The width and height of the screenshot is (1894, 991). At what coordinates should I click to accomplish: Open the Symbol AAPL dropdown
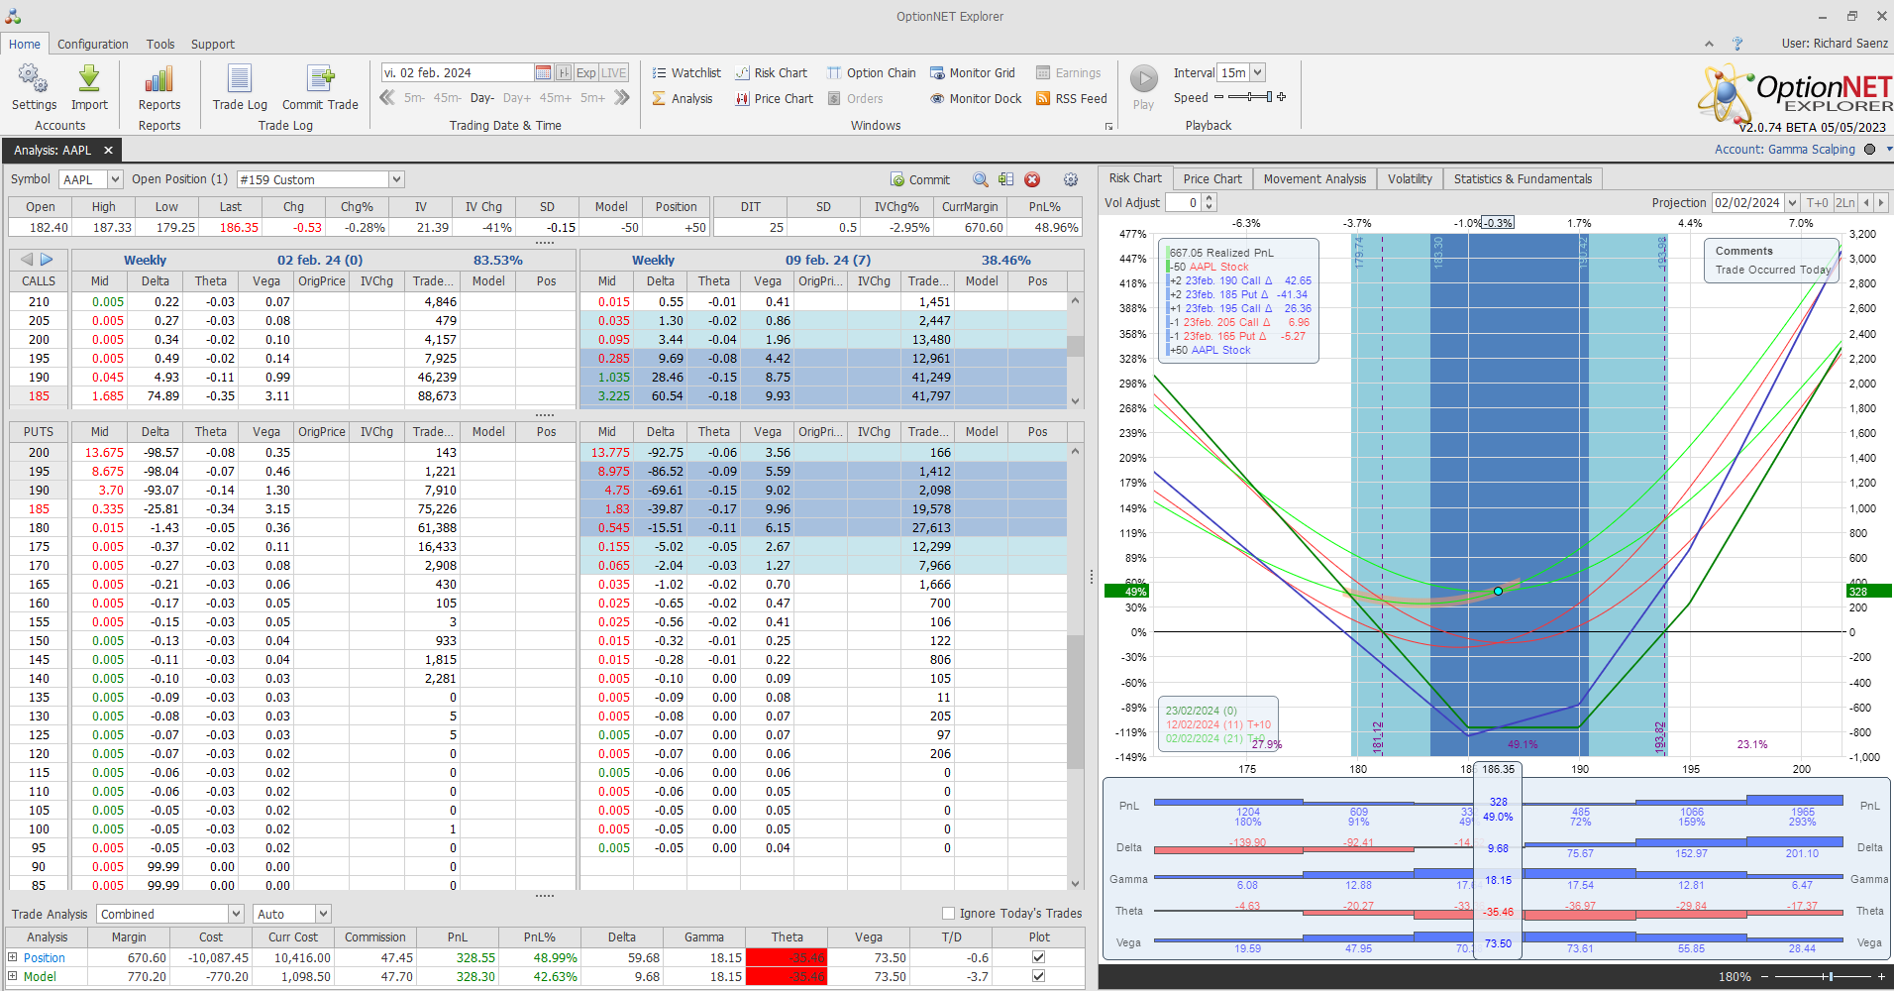pos(115,179)
